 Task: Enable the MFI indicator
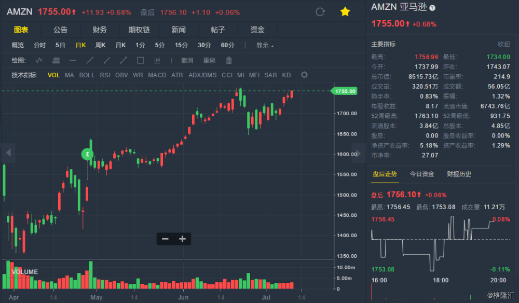pyautogui.click(x=254, y=75)
